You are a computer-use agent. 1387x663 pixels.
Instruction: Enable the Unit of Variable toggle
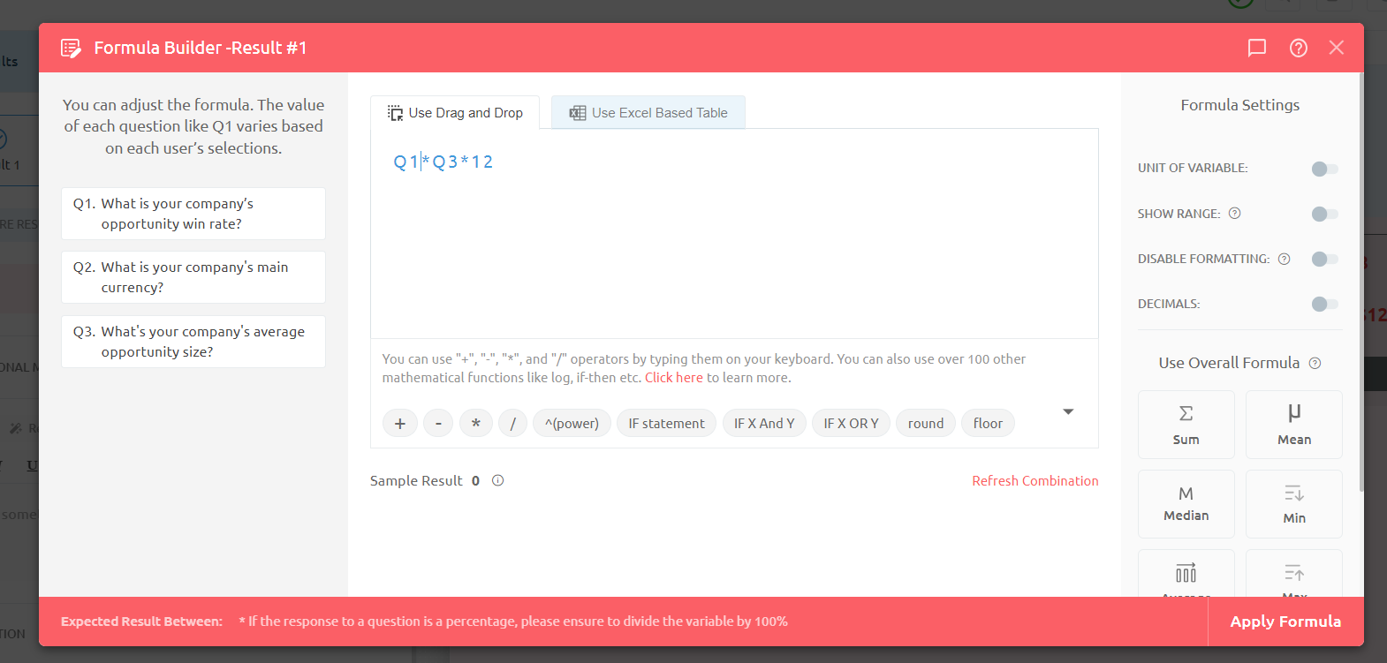coord(1324,169)
